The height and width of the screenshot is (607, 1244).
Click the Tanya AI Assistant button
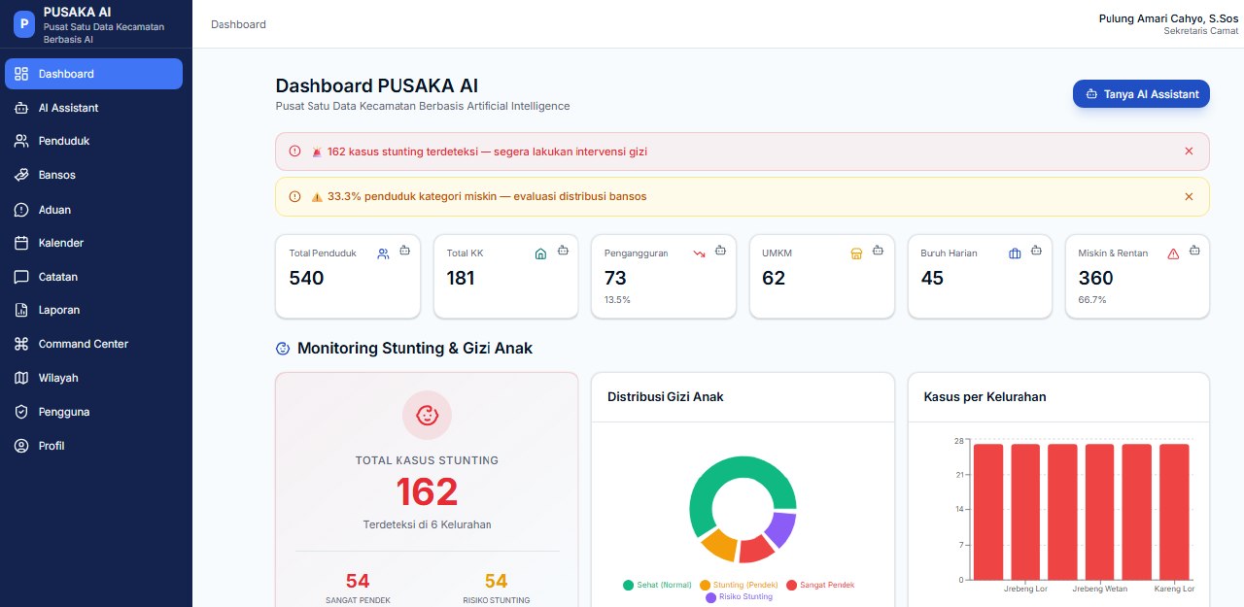(1141, 94)
